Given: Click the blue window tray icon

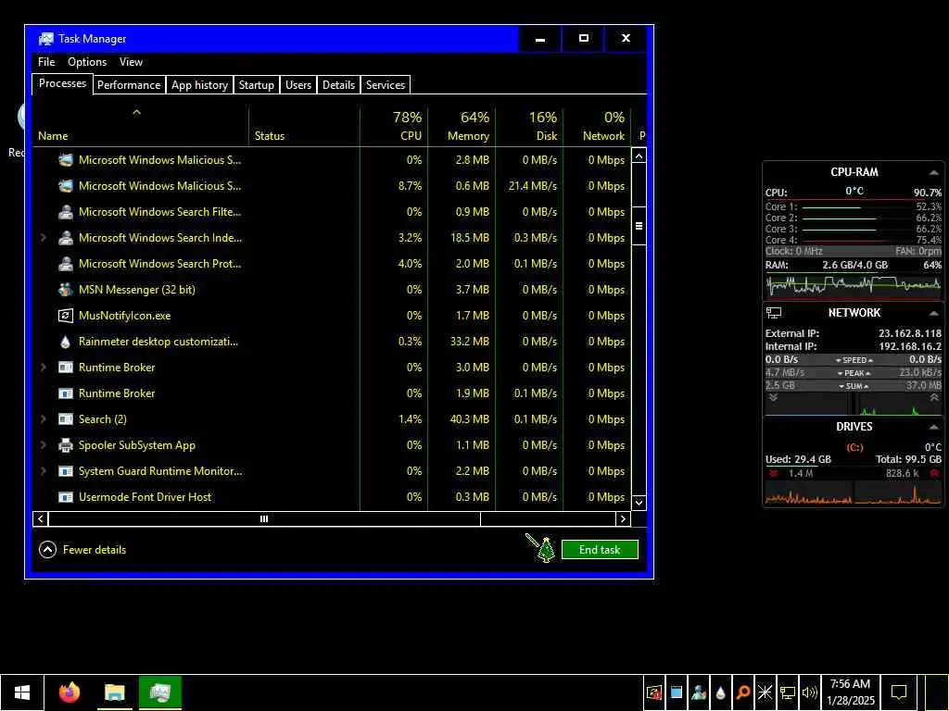Looking at the screenshot, I should click(x=676, y=692).
